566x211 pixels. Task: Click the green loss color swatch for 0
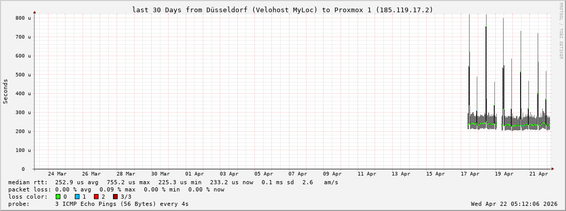58,197
